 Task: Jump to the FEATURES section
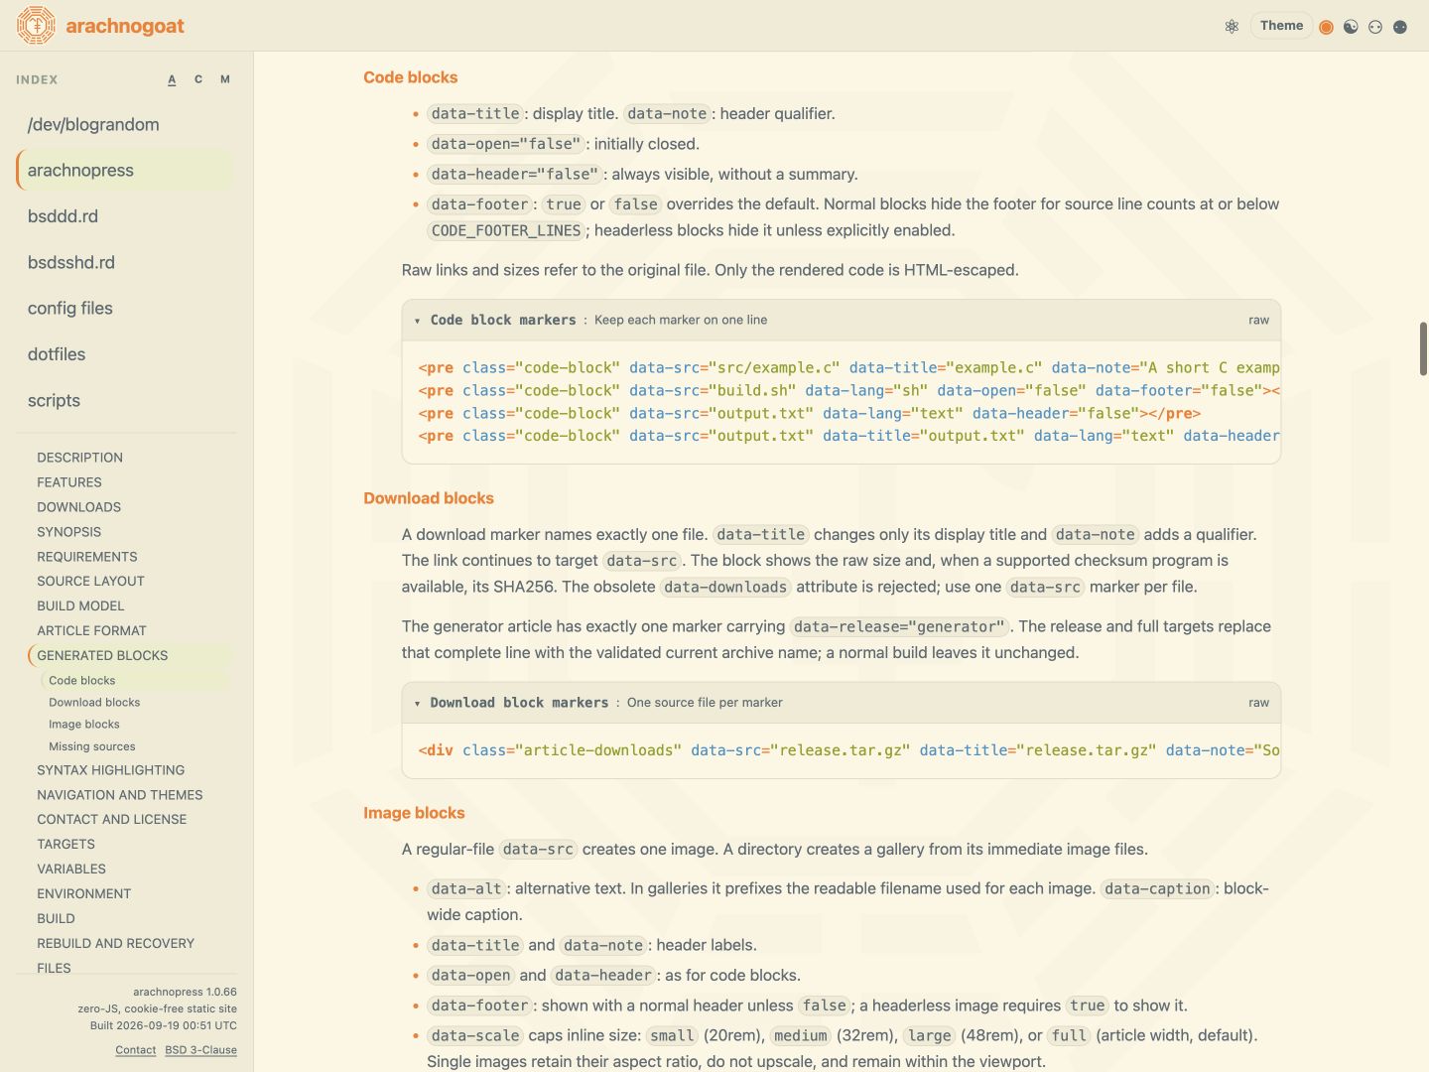[69, 482]
